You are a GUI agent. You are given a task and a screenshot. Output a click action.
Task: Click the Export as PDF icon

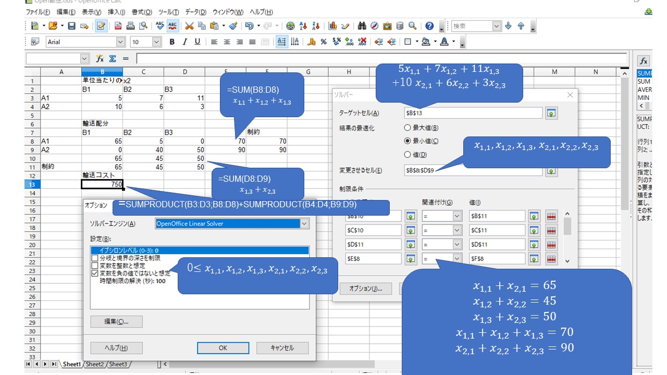[118, 26]
